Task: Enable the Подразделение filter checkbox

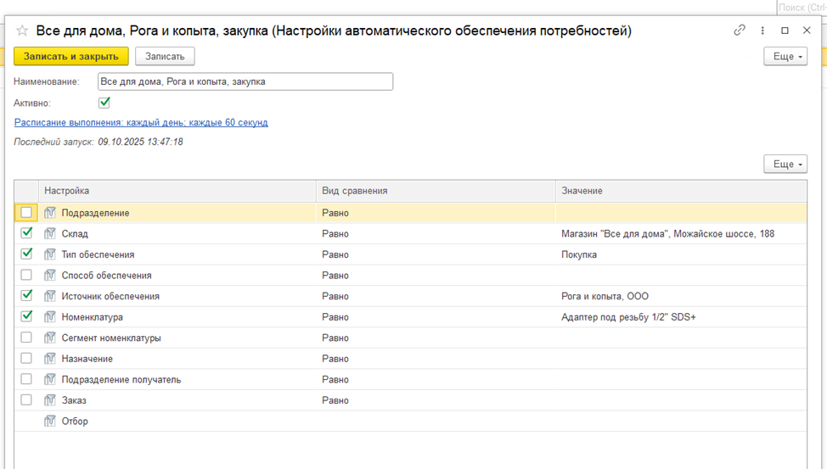Action: pyautogui.click(x=26, y=213)
